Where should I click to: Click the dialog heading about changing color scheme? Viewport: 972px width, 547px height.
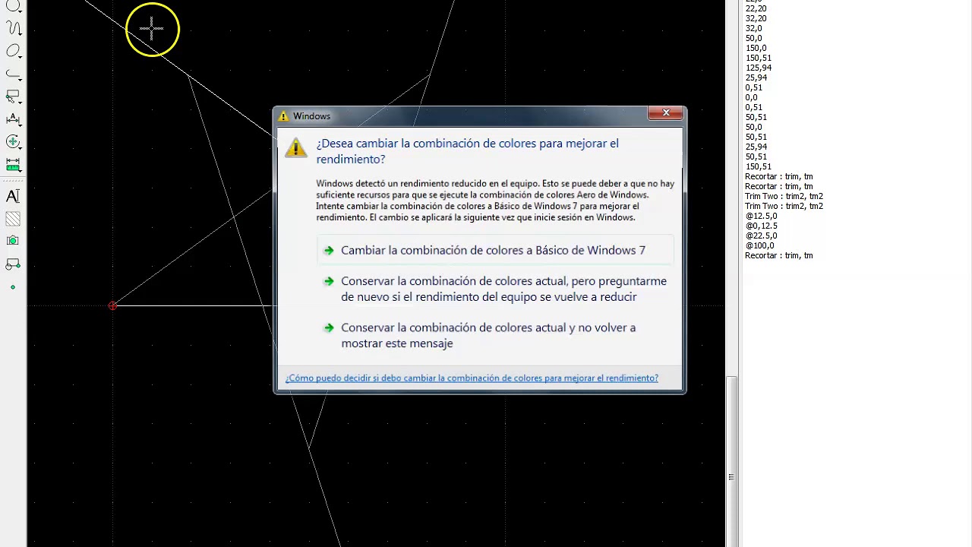pos(468,151)
